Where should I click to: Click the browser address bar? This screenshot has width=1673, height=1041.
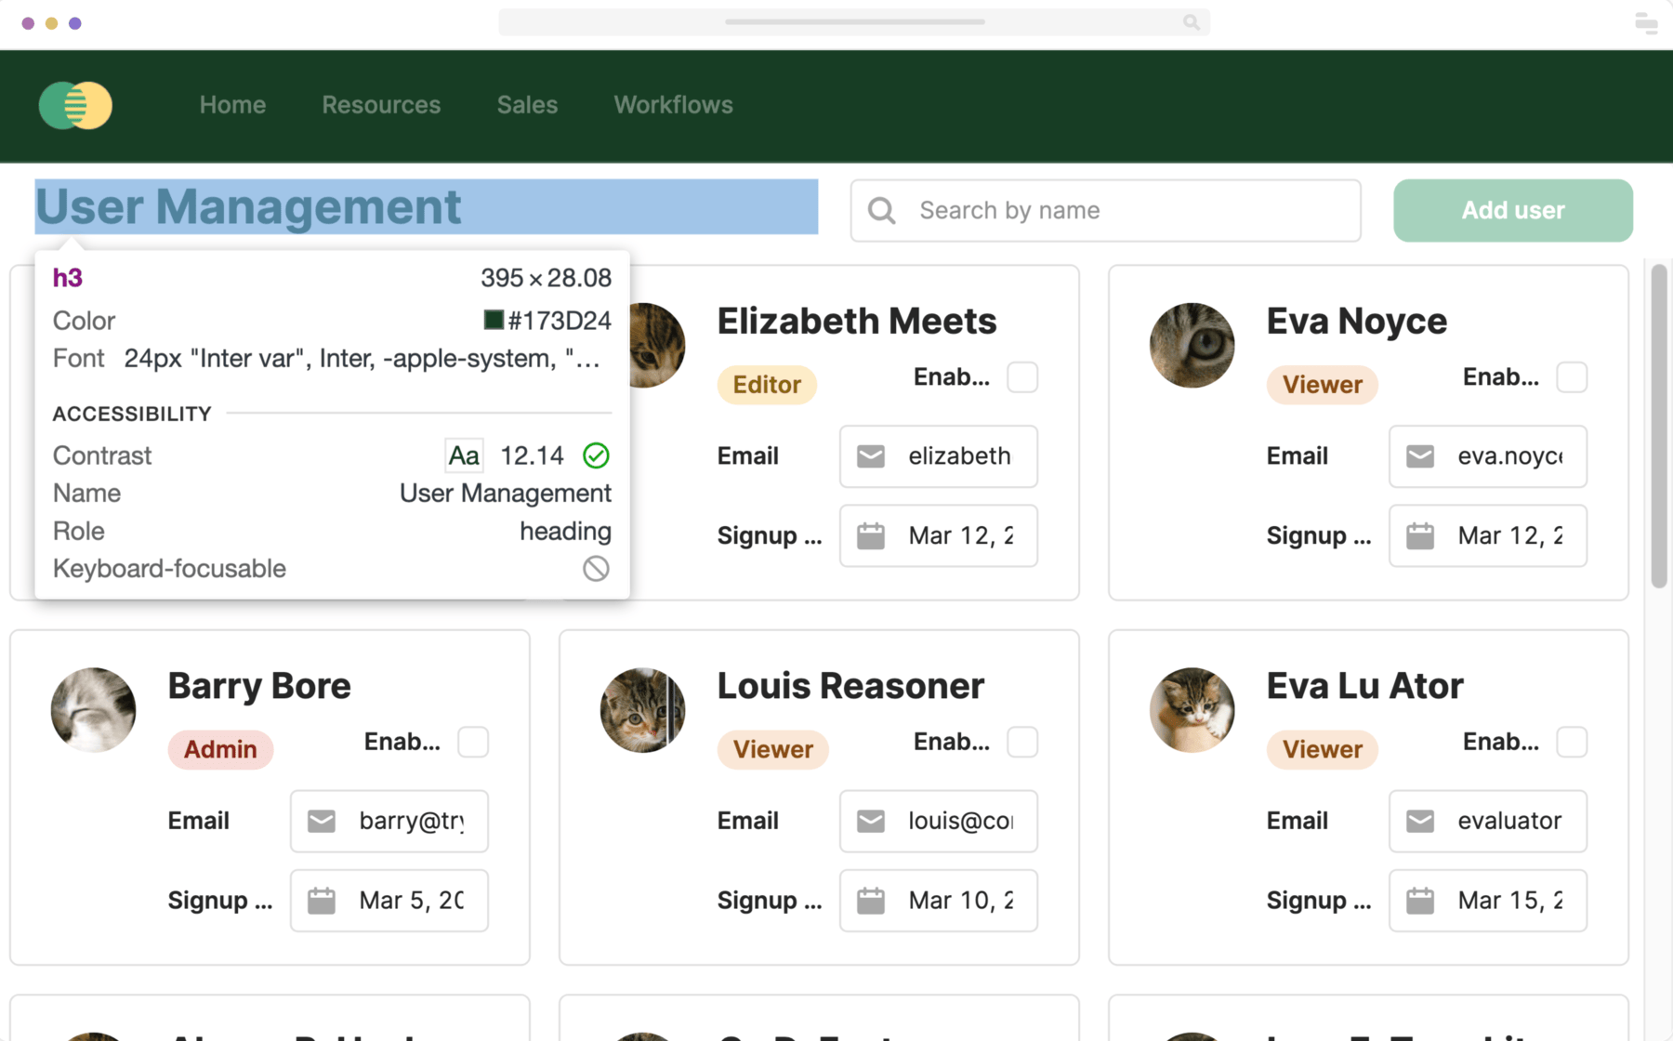[853, 22]
